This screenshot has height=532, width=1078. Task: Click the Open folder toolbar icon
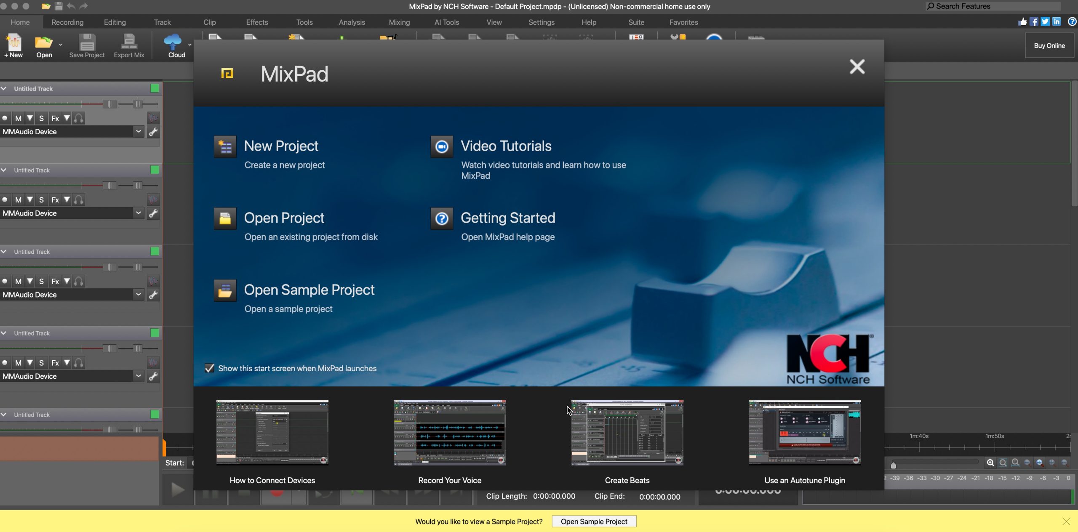point(44,45)
